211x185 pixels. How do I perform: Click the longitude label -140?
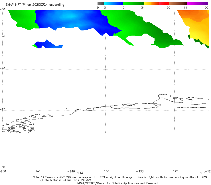tap(71, 171)
